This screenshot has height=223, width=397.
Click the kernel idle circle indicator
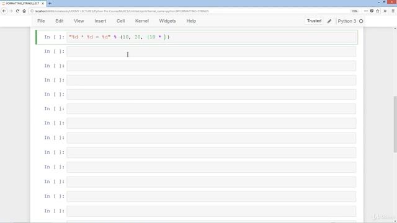pos(361,21)
